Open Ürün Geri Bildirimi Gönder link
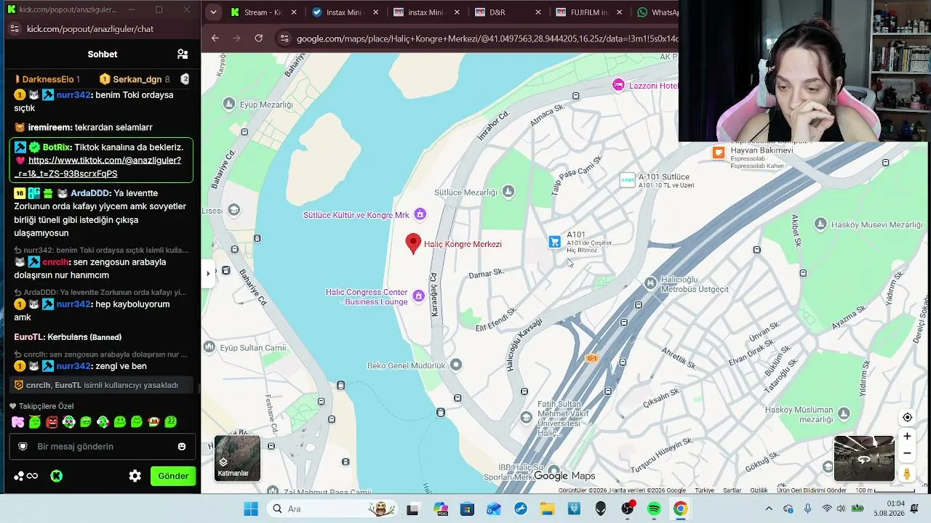 [812, 490]
